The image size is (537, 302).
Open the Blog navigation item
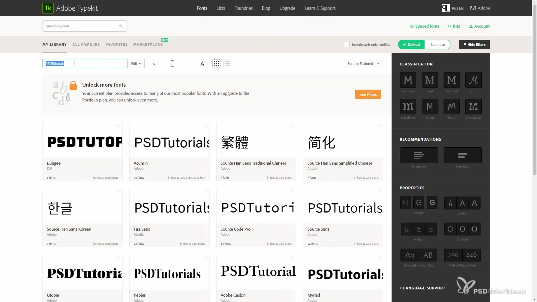tap(266, 8)
